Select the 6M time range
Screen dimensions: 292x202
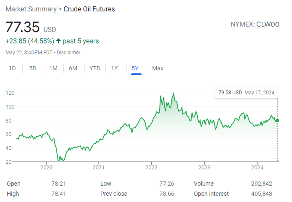73,68
